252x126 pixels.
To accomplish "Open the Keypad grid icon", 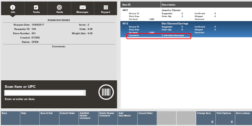I will click(x=106, y=7).
